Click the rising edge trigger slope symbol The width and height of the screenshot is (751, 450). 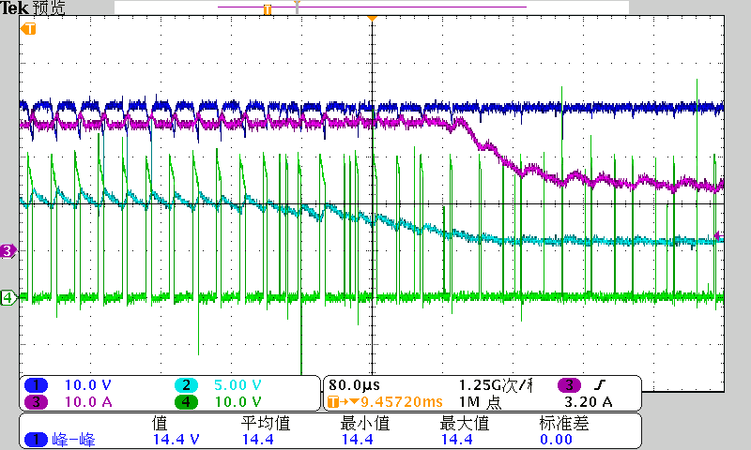pos(600,384)
